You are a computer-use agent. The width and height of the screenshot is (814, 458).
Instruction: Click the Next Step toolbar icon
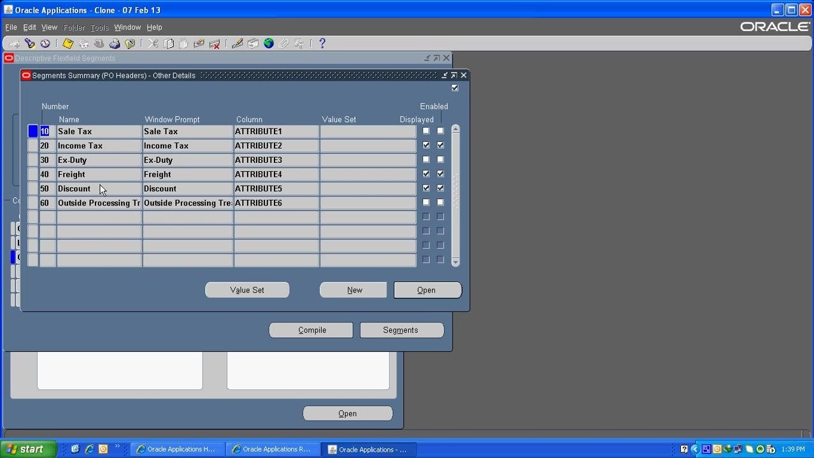click(x=83, y=44)
